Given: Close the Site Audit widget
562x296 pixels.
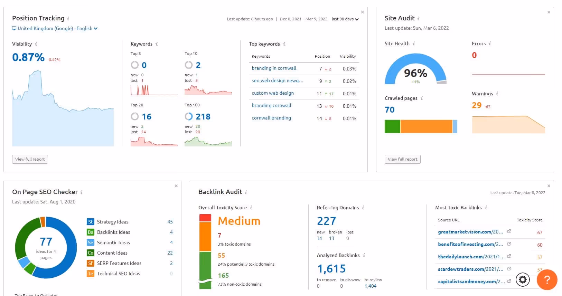Looking at the screenshot, I should click(549, 12).
